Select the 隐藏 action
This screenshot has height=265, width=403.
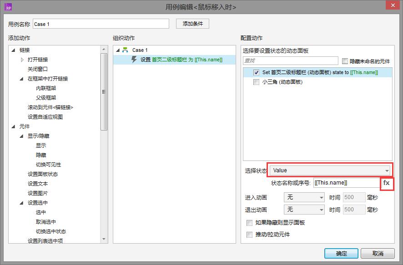coord(41,155)
